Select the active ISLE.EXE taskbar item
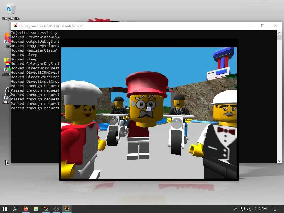The image size is (284, 213). click(67, 209)
